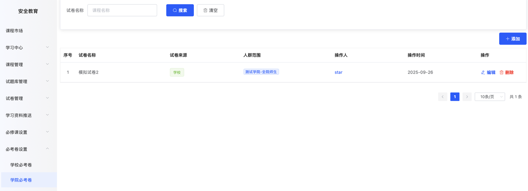Delete the 模拟试卷2 row
The image size is (528, 191).
(507, 72)
